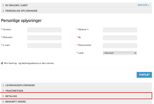Select the By input field
The height and width of the screenshot is (104, 154).
tap(120, 38)
